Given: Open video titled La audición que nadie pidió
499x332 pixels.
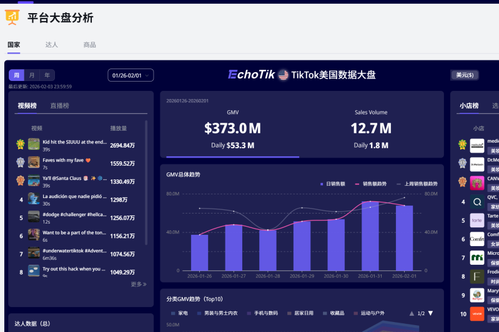Looking at the screenshot, I should (75, 196).
